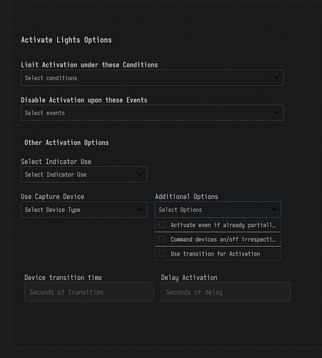Check the Activate even if already partially checkbox

(x=162, y=225)
